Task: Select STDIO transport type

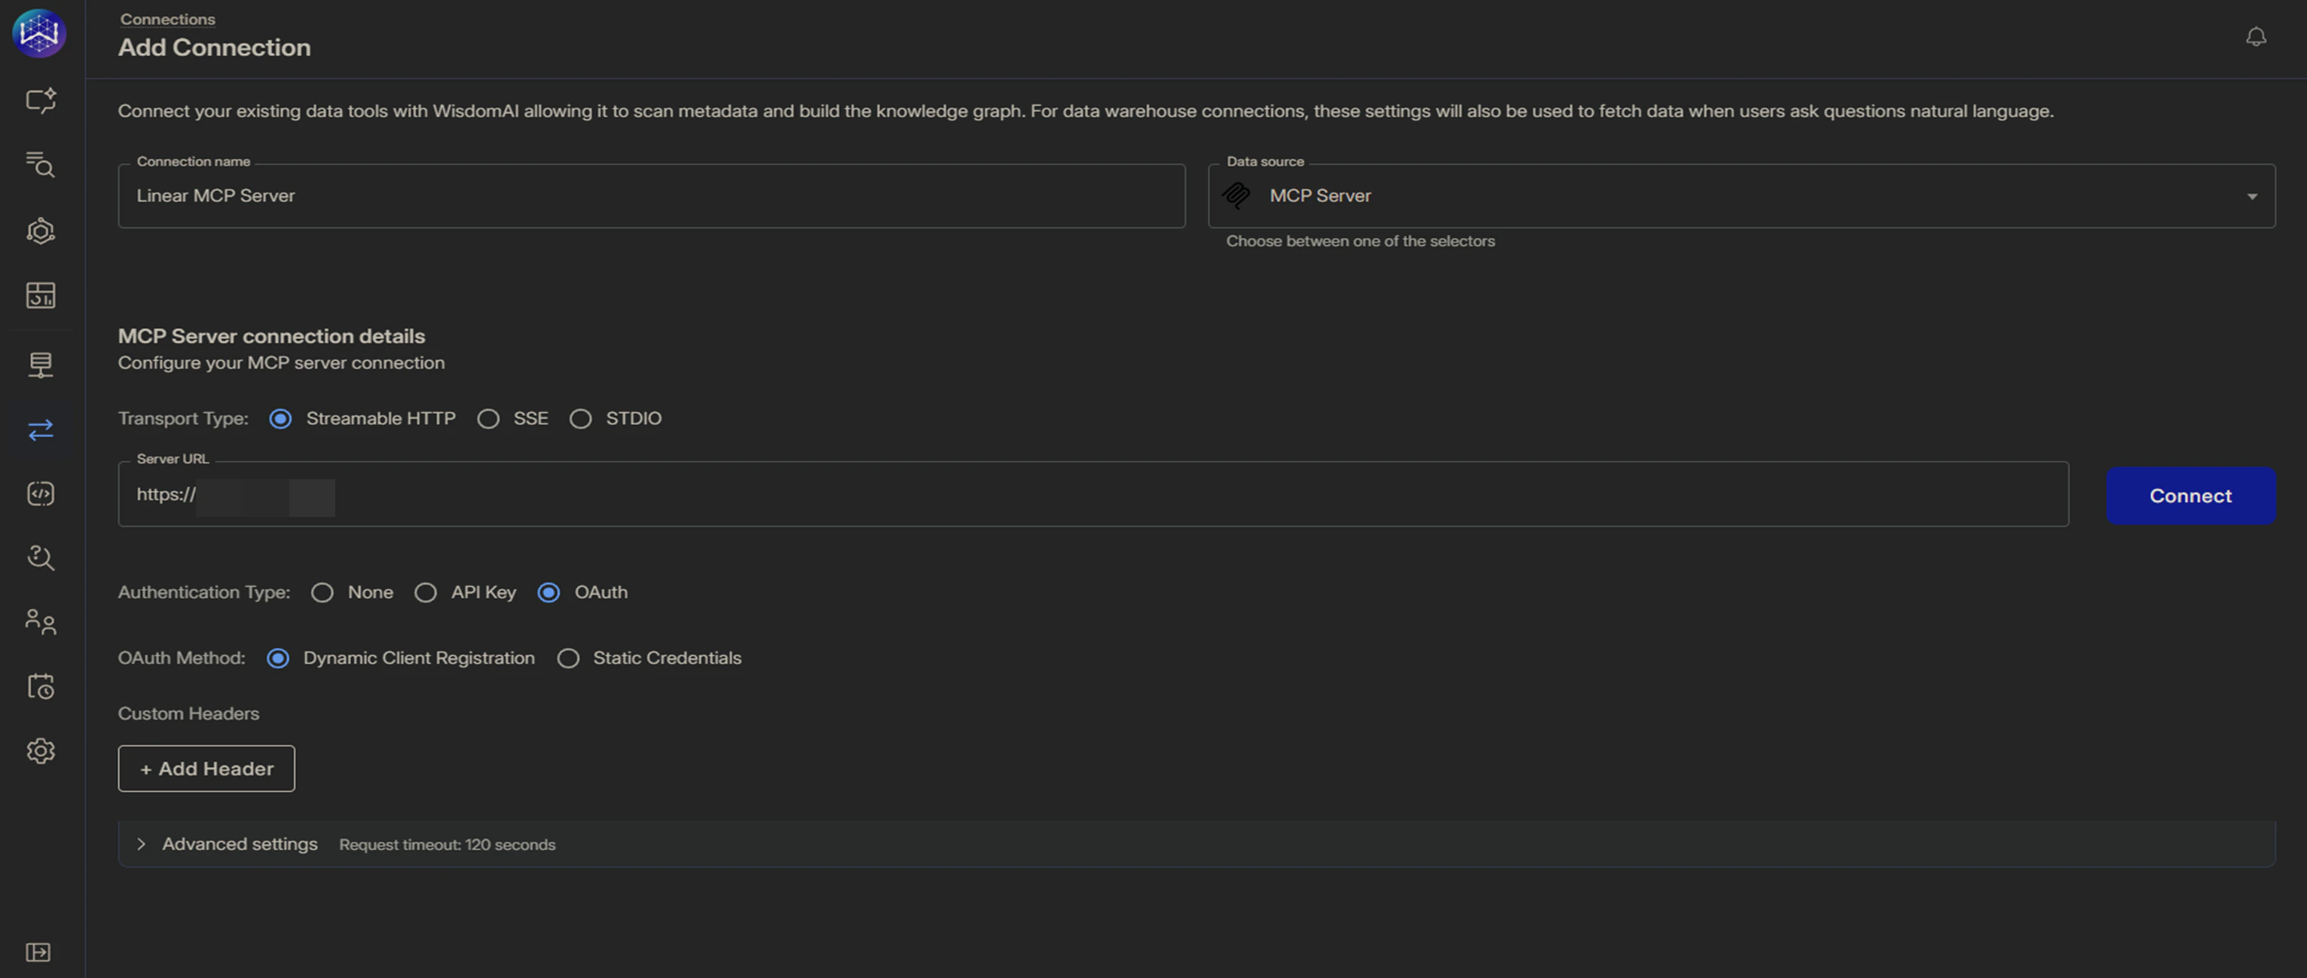Action: click(x=580, y=418)
